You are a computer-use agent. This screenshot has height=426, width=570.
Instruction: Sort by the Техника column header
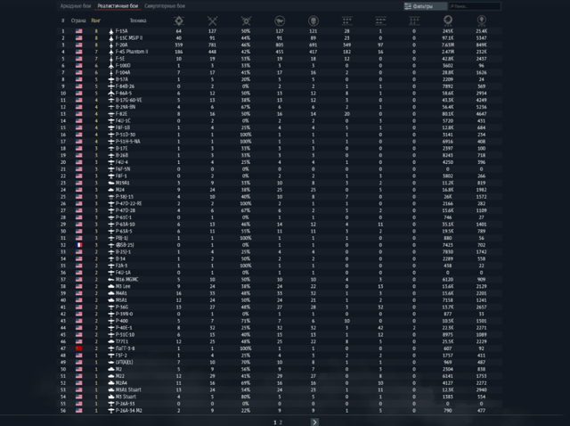[138, 20]
